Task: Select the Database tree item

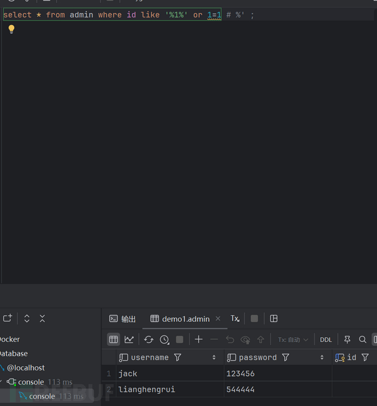Action: click(14, 353)
